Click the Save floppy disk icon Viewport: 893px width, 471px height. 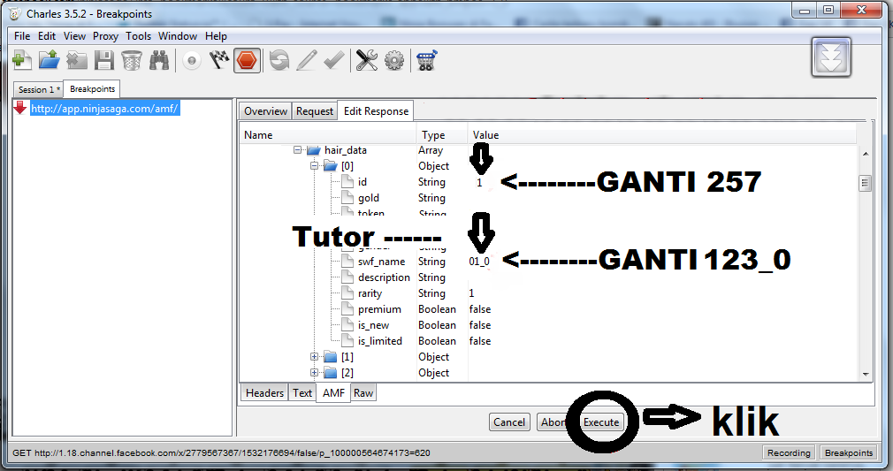click(103, 60)
